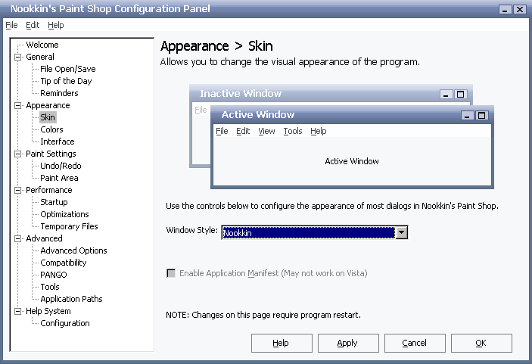The width and height of the screenshot is (532, 364).
Task: Open the Edit menu
Action: [x=33, y=25]
